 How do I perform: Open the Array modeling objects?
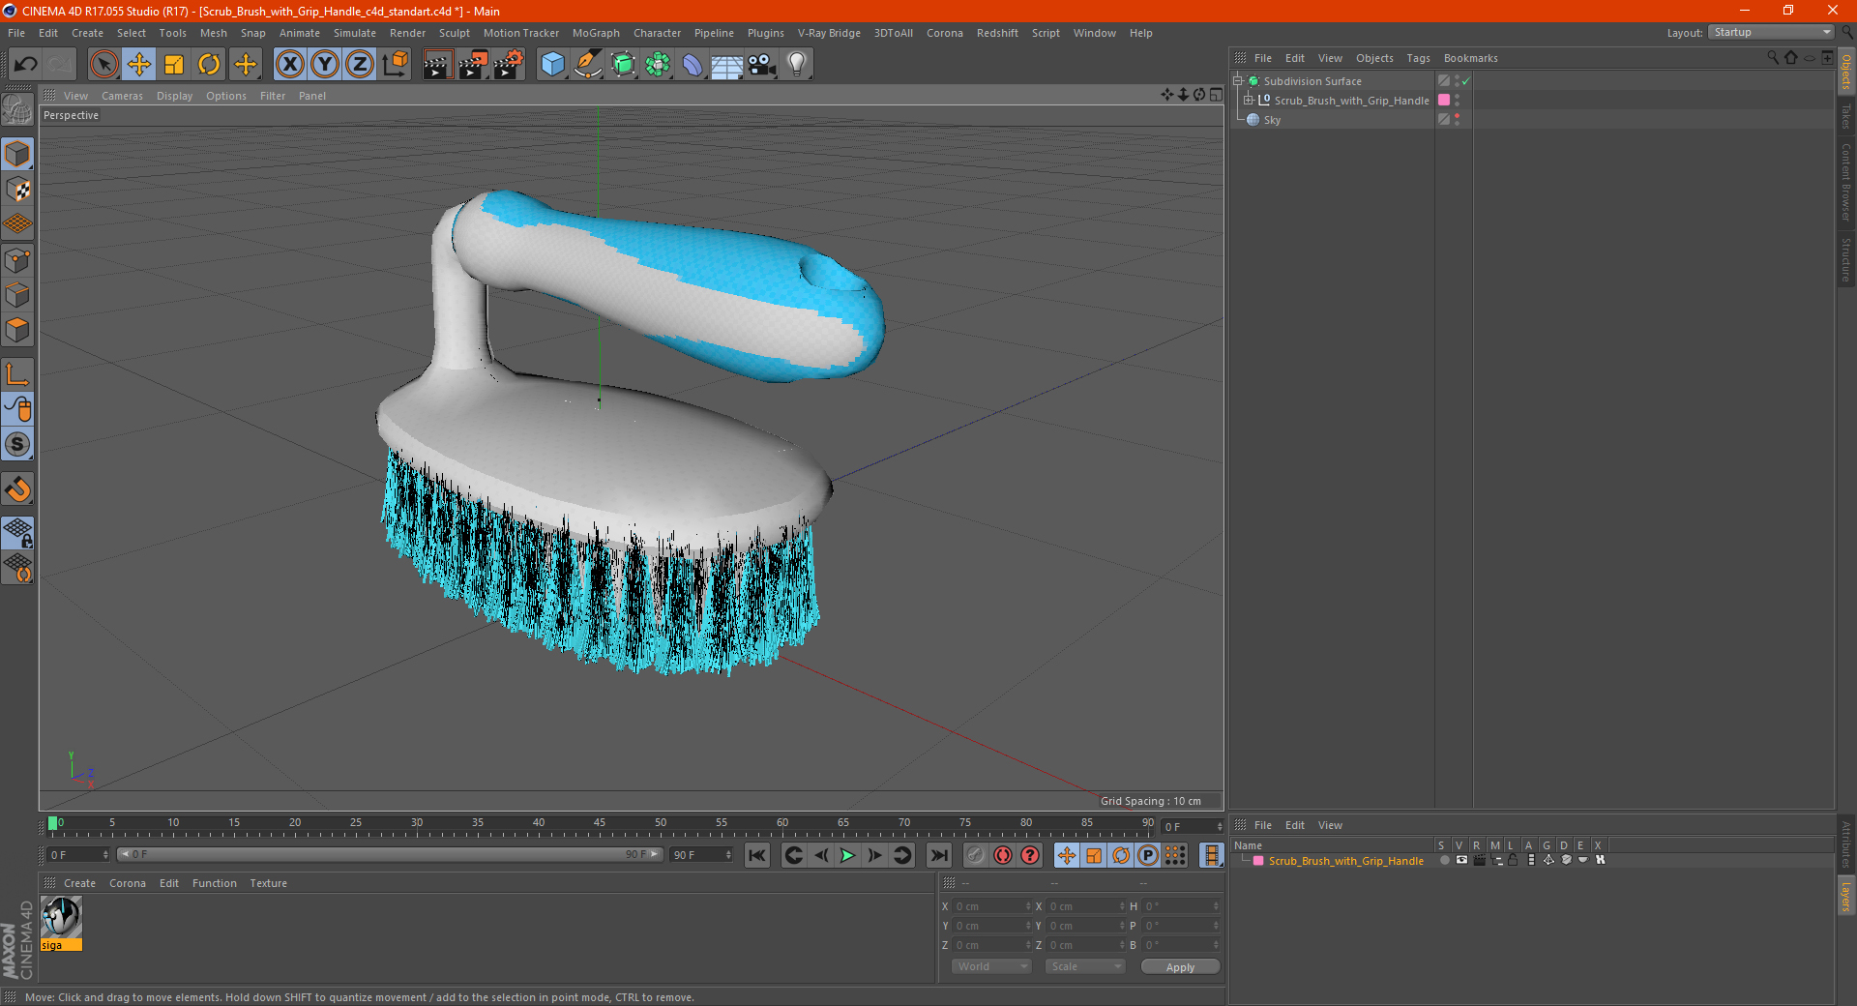[658, 65]
